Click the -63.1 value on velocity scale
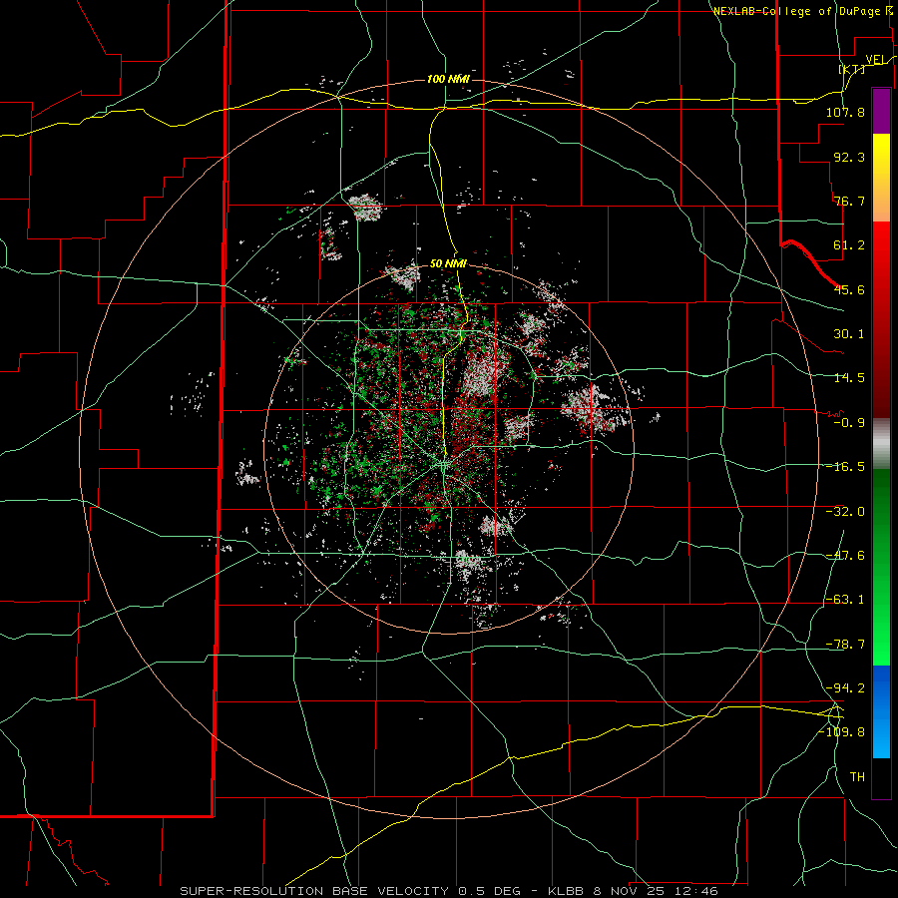Screen dimensions: 898x898 845,600
